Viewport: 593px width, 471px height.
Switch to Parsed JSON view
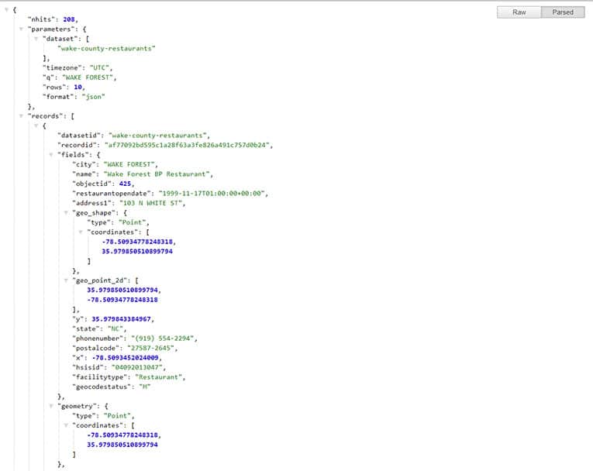click(x=563, y=12)
